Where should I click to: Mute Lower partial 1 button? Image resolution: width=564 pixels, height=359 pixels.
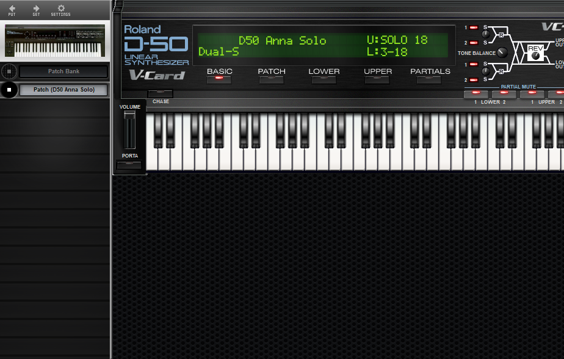(476, 94)
